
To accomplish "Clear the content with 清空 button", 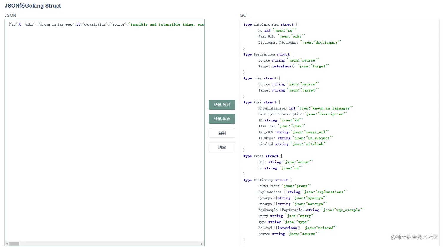I will 222,147.
